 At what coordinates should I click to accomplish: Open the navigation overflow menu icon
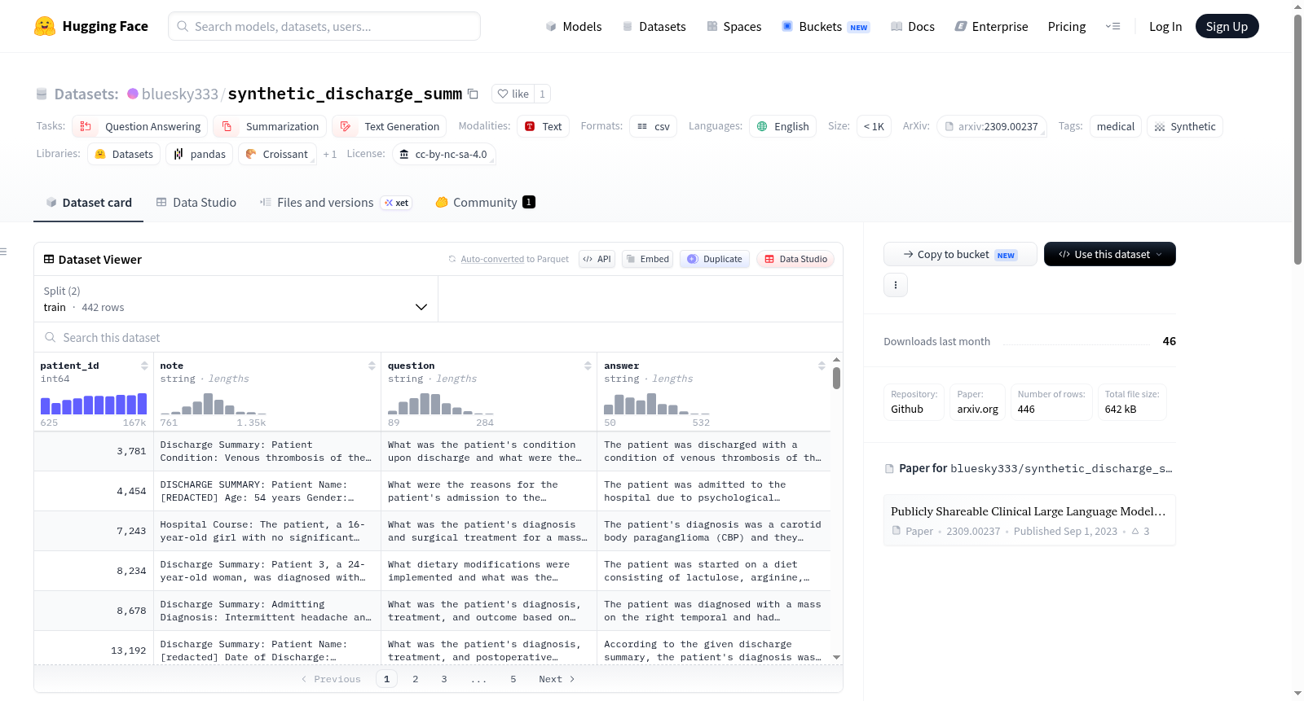coord(1112,26)
